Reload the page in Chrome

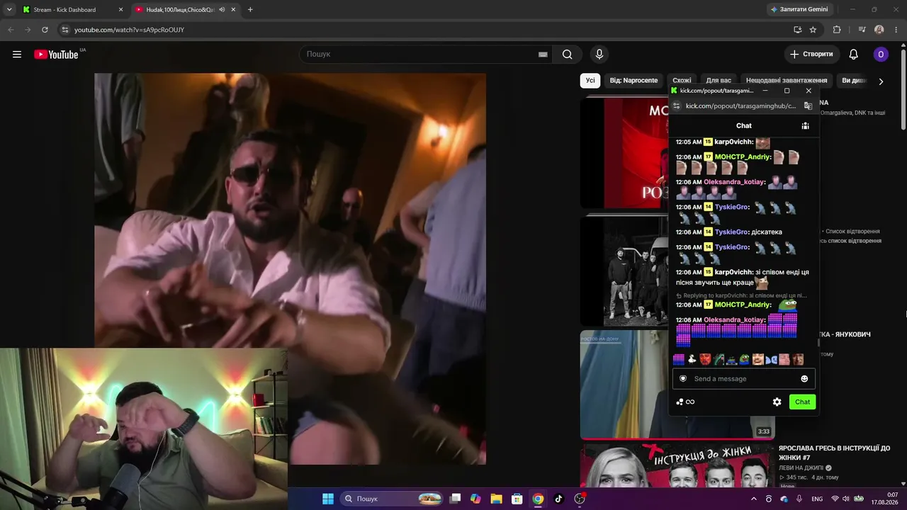45,30
